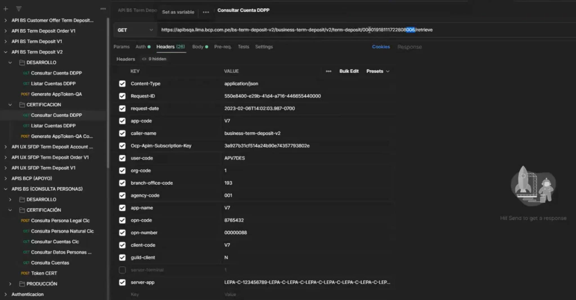Open ellipsis options beside Bulk Edit
The width and height of the screenshot is (576, 300).
(328, 71)
